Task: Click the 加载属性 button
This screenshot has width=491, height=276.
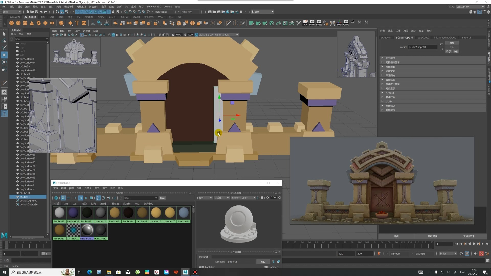Action: pyautogui.click(x=432, y=236)
